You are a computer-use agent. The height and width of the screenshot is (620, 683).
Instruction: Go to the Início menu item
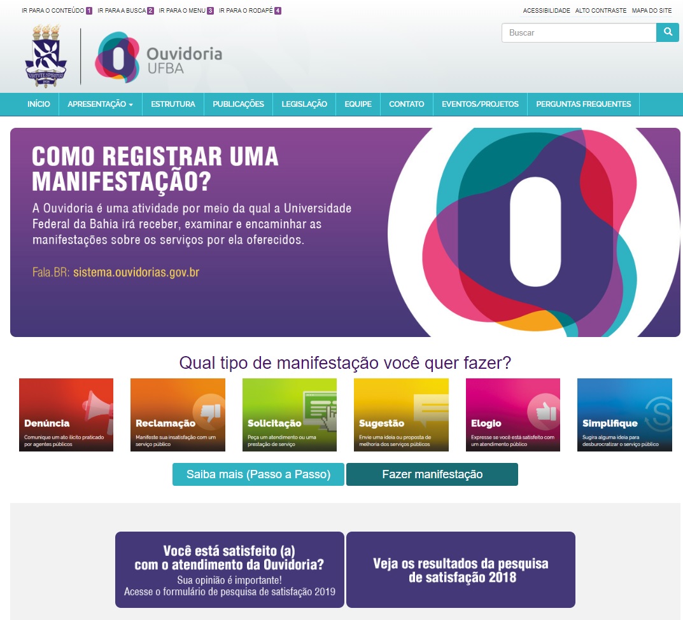(x=39, y=104)
